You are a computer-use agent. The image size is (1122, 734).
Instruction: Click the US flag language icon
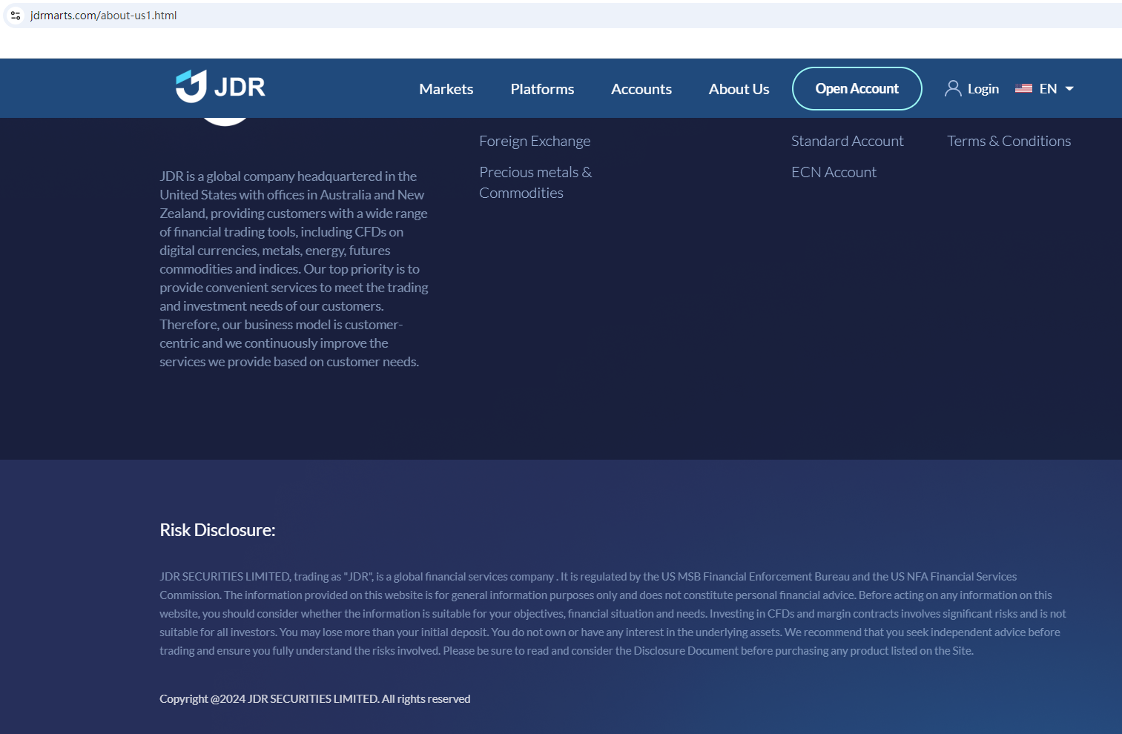(x=1023, y=89)
